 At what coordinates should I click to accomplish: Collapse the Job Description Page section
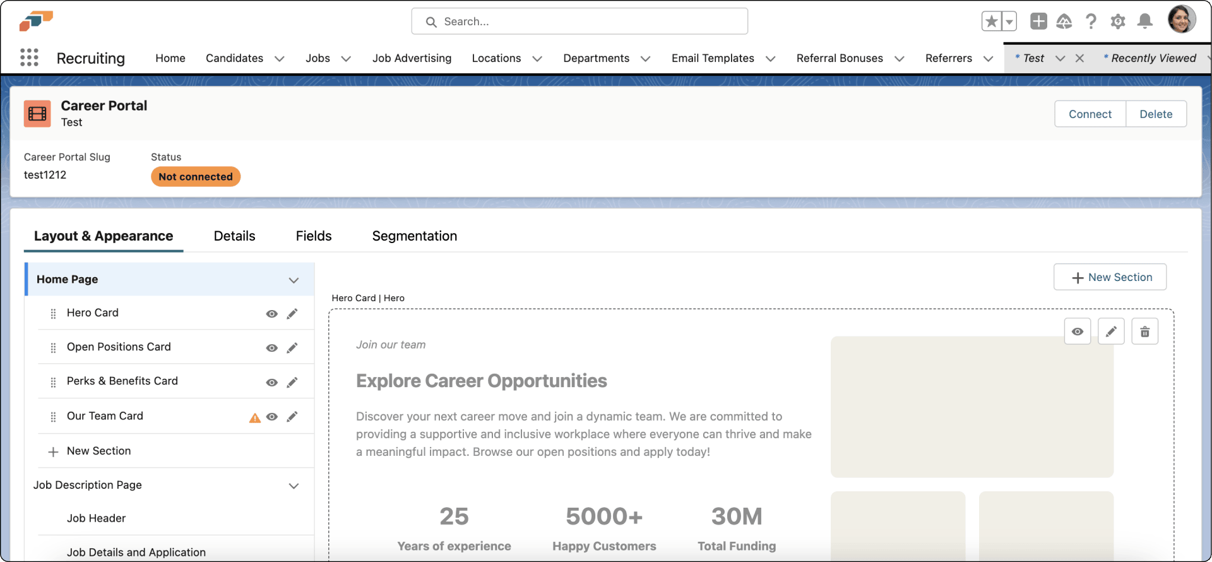294,486
